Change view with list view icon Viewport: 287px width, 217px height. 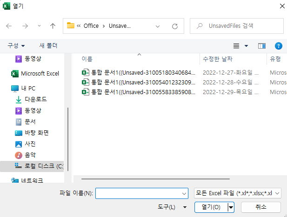[236, 46]
